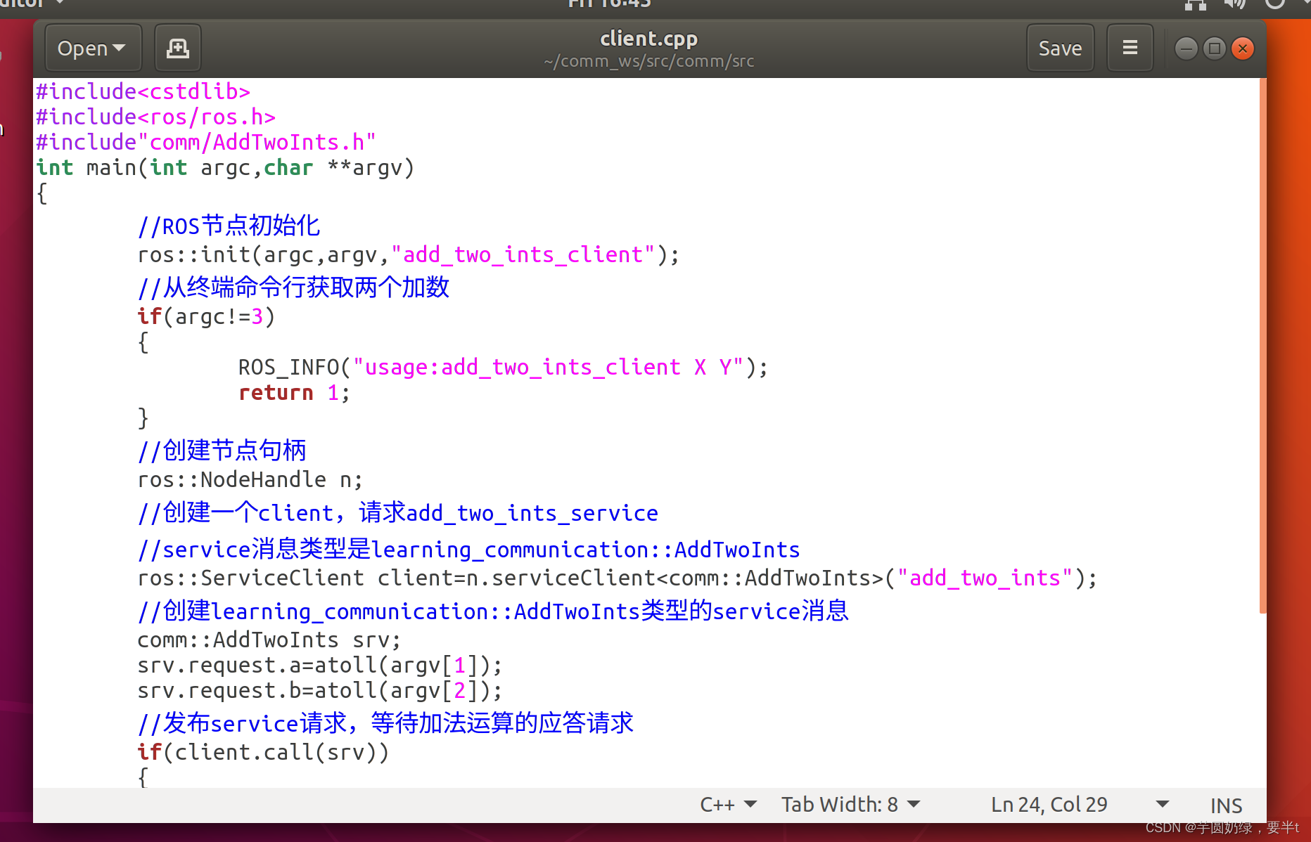Click the ROS_INFO usage line
The image size is (1311, 842).
click(503, 367)
